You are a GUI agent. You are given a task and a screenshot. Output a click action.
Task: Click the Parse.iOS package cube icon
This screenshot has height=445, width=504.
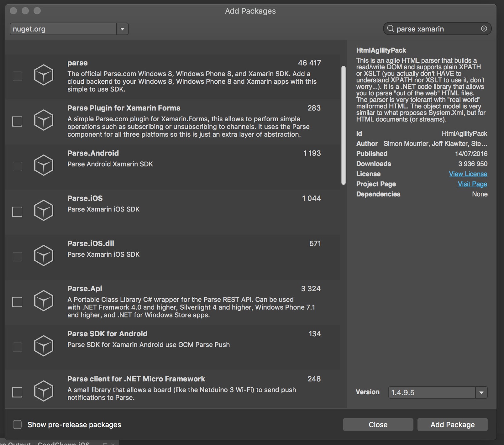click(43, 210)
